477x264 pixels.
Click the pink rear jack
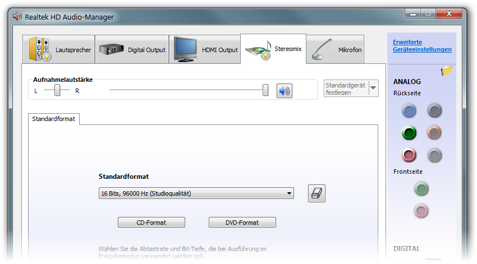coord(409,155)
